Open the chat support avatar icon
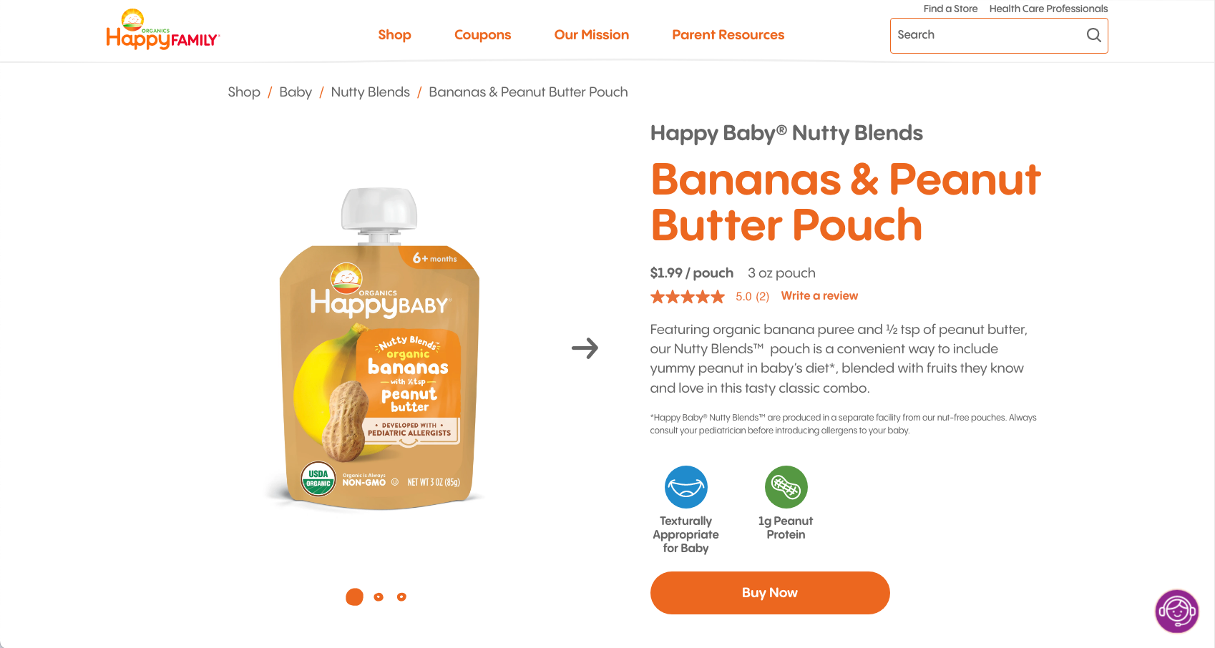1215x648 pixels. (x=1176, y=611)
